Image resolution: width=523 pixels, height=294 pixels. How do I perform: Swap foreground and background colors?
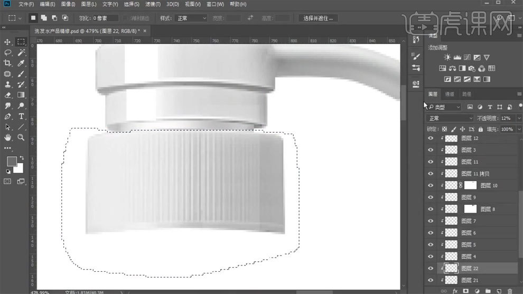[22, 158]
